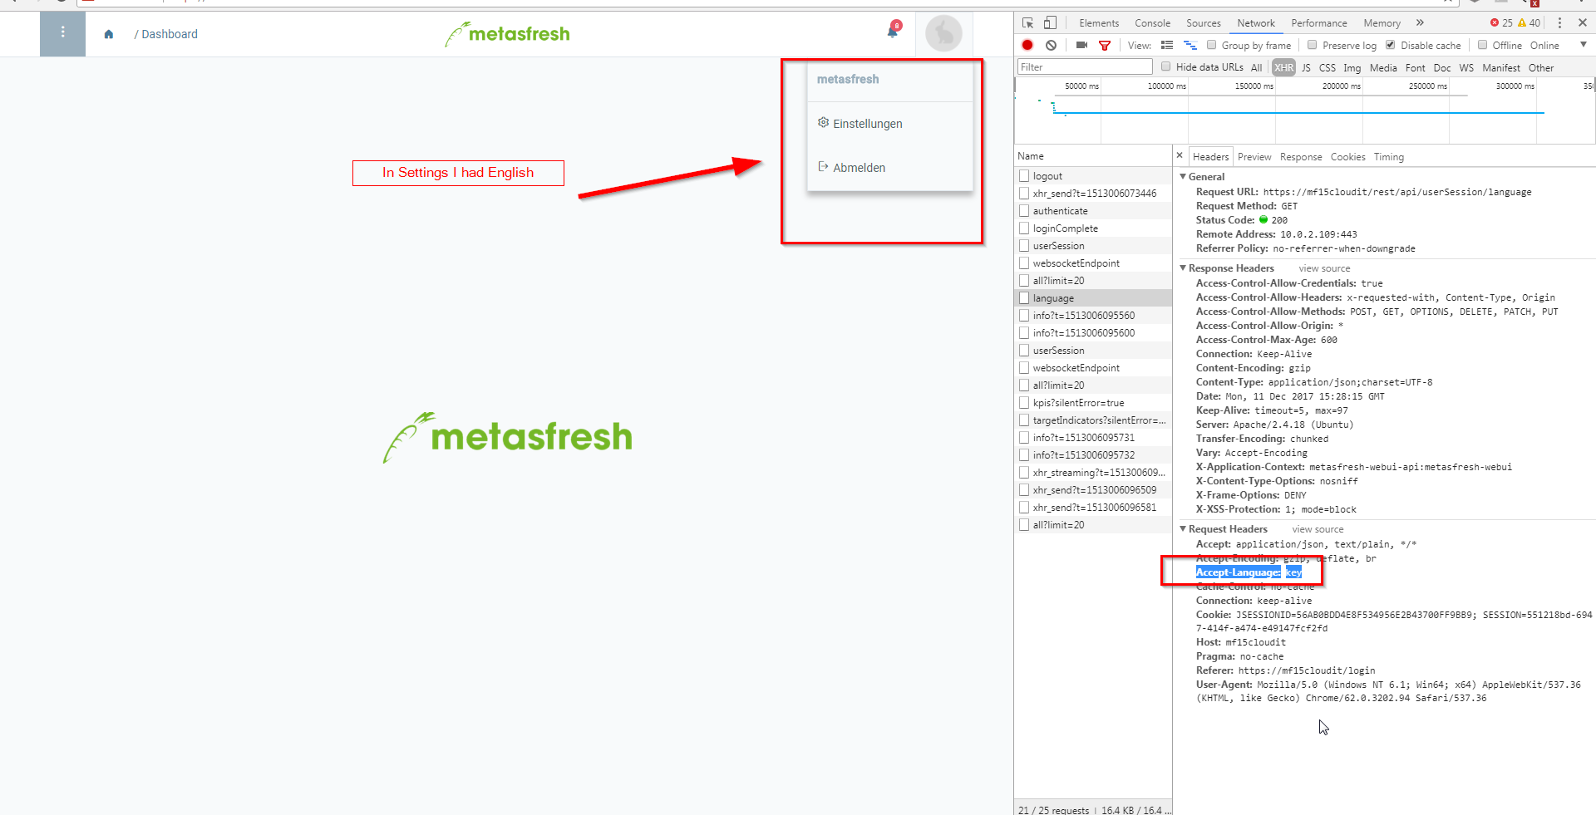Click the Einstellungen gear entry
The width and height of the screenshot is (1596, 815).
pyautogui.click(x=860, y=124)
